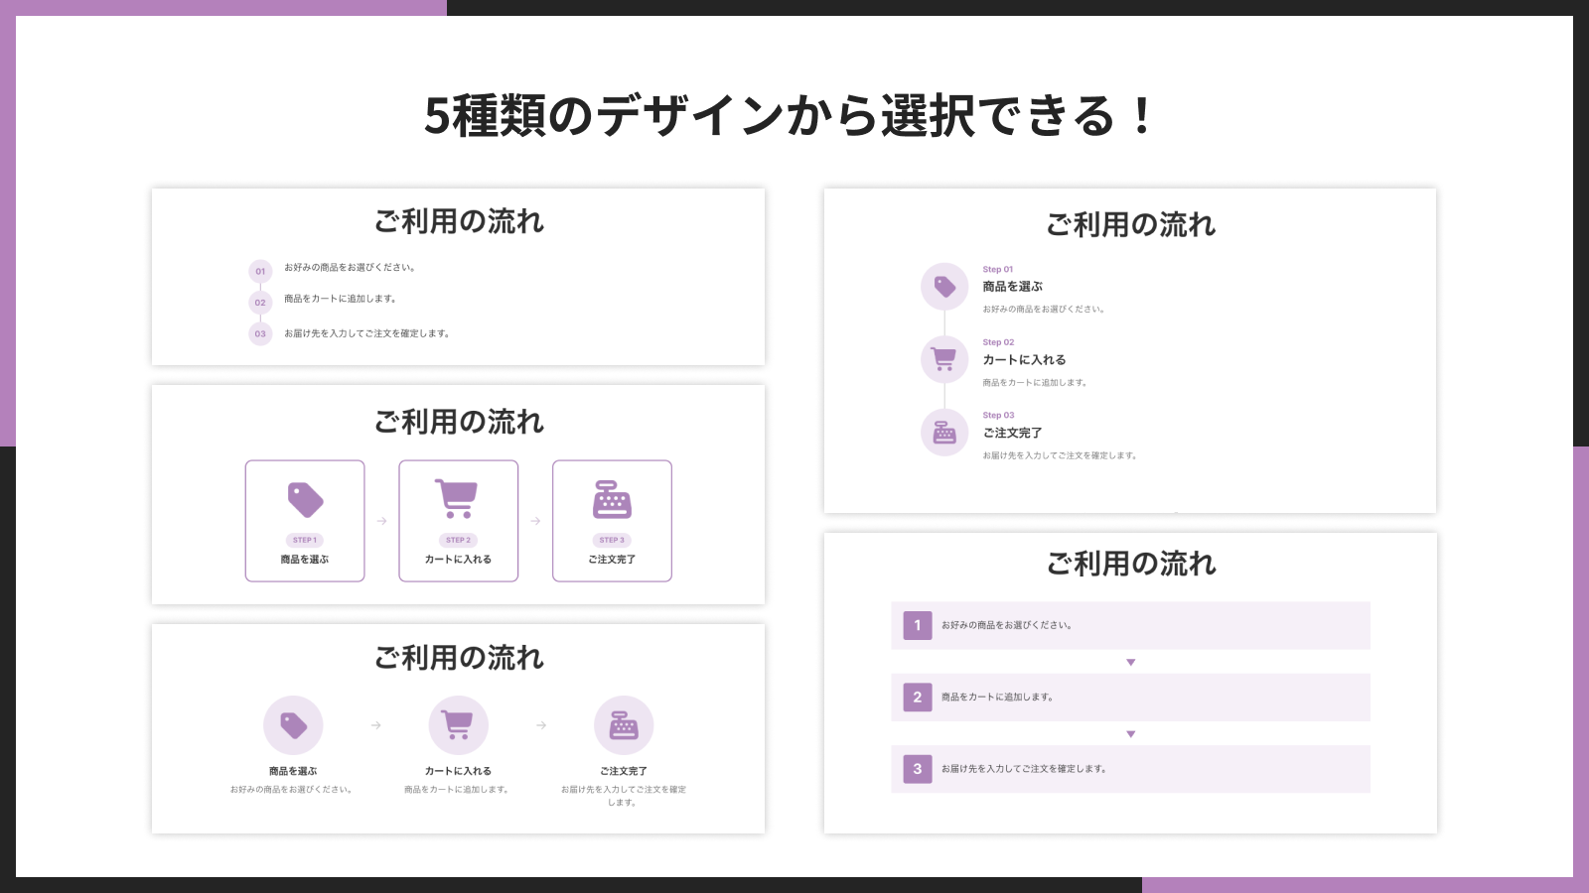Click the main heading 5種類のデザインから選択できる！

pos(792,116)
